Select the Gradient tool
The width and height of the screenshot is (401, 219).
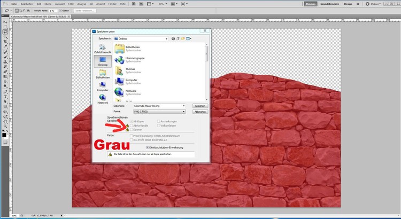(5, 76)
